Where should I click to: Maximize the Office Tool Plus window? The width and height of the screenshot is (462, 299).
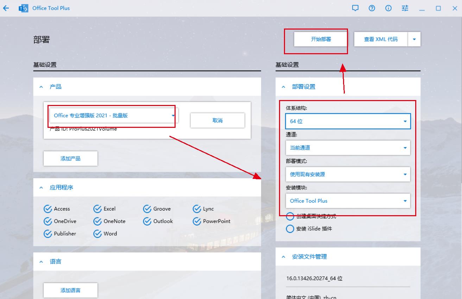pyautogui.click(x=438, y=8)
